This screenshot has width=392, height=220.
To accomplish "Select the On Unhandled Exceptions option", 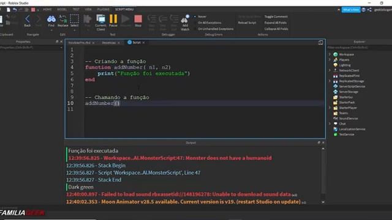I will [214, 29].
